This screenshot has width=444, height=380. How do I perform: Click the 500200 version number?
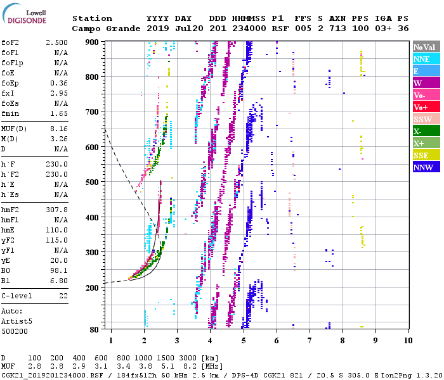coord(15,331)
